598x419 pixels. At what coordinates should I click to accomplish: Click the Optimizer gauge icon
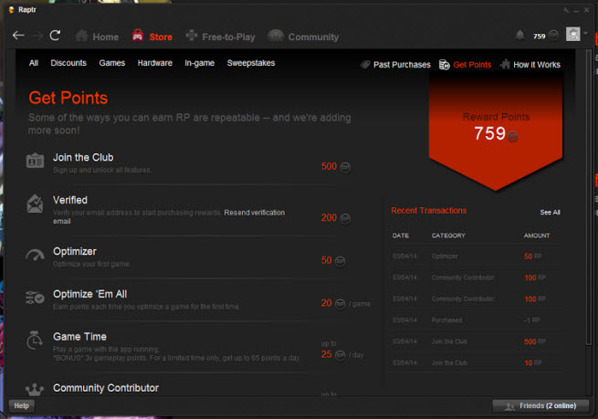pos(35,255)
